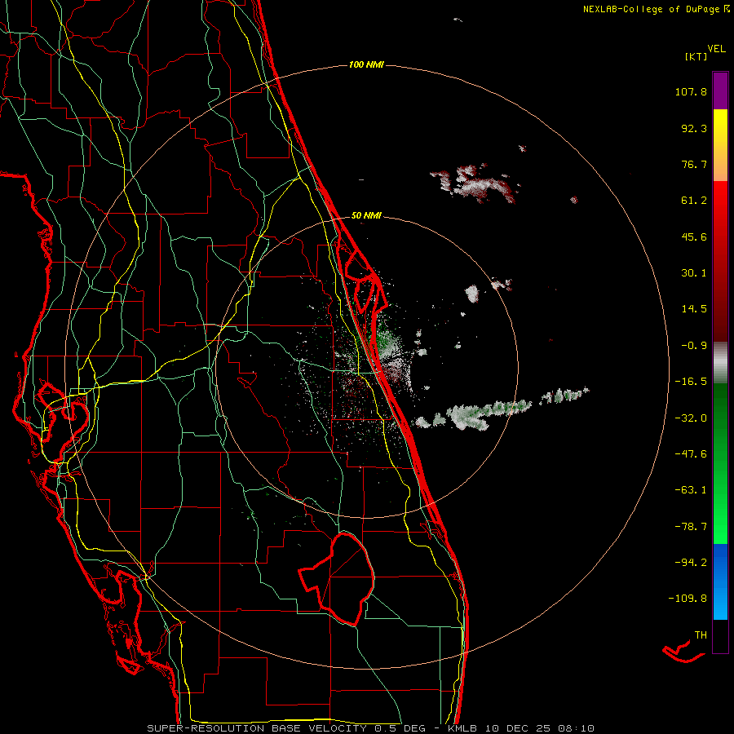Click the 107.8 legend value
The height and width of the screenshot is (734, 734).
691,91
